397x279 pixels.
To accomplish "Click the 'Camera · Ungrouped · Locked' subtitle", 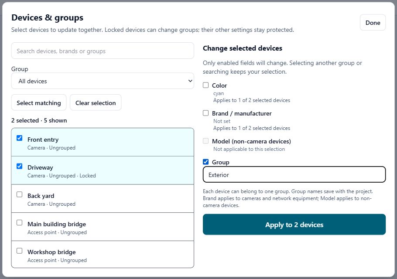I will (62, 176).
